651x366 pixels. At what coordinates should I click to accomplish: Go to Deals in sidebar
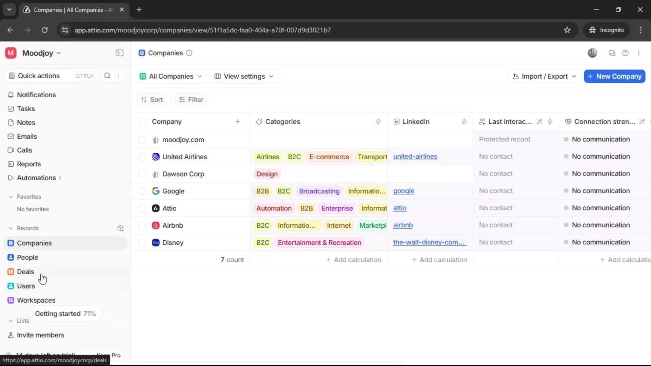pos(25,272)
